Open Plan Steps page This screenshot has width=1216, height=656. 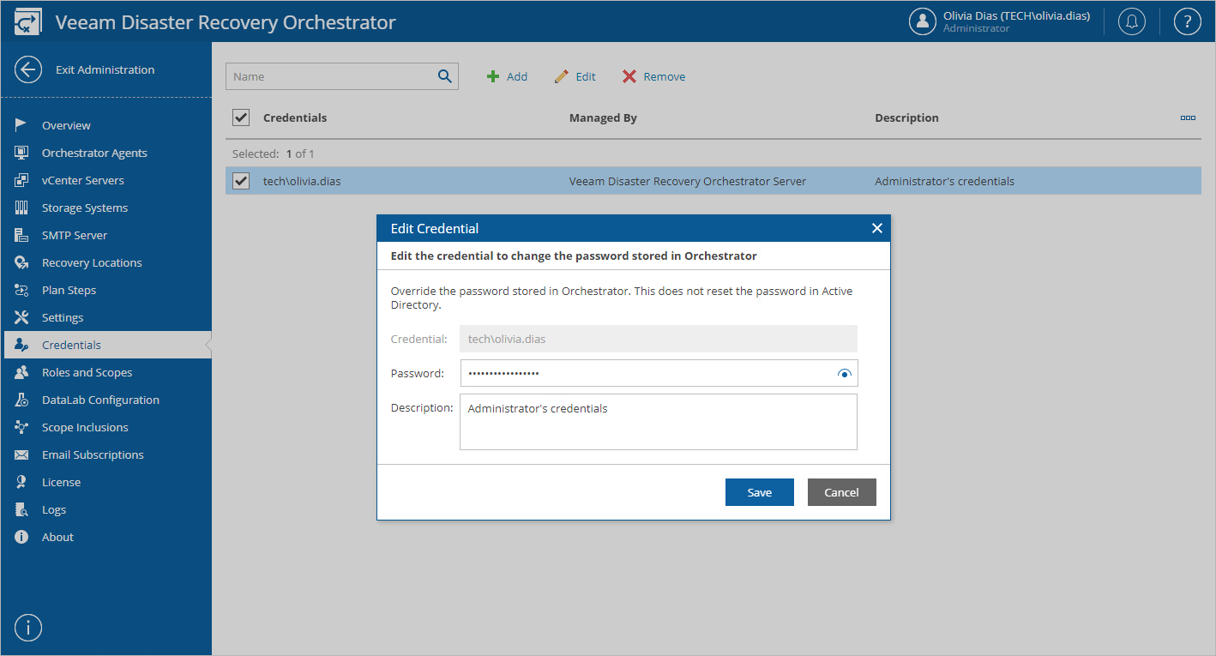click(69, 290)
